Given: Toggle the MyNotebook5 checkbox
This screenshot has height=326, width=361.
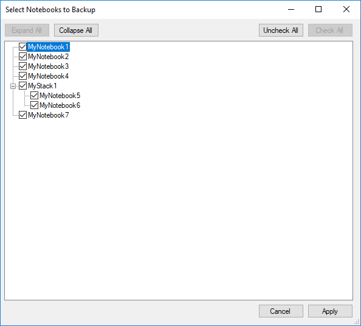Looking at the screenshot, I should point(34,96).
